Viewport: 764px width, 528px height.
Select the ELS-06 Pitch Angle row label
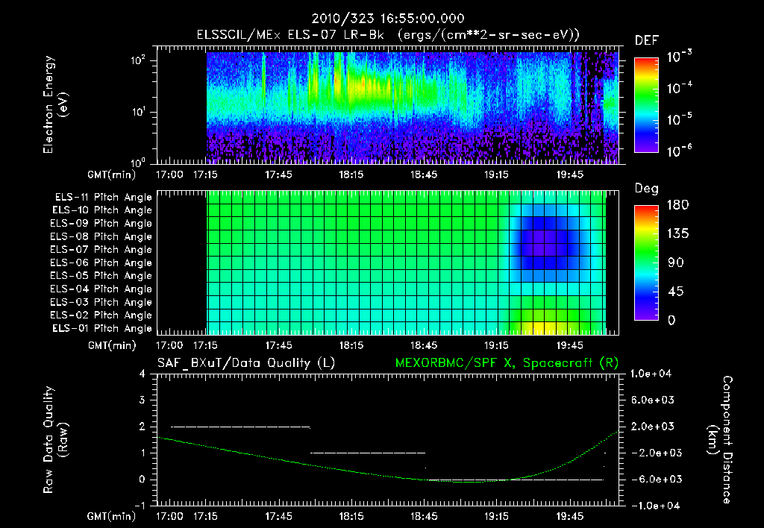point(101,263)
